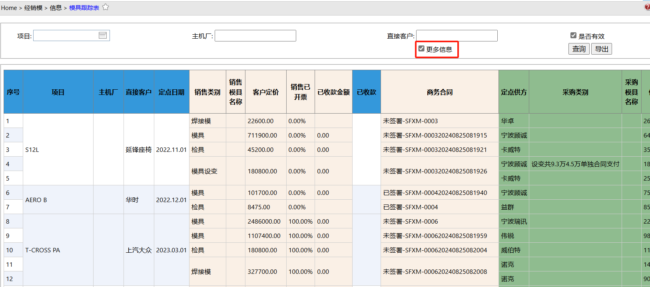Click contract 未签署-SFXM-000620240825082008
Viewport: 650px width, 287px height.
click(x=435, y=271)
